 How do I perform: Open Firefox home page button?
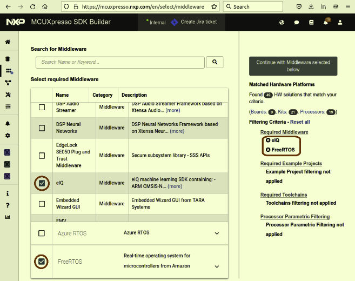point(45,7)
